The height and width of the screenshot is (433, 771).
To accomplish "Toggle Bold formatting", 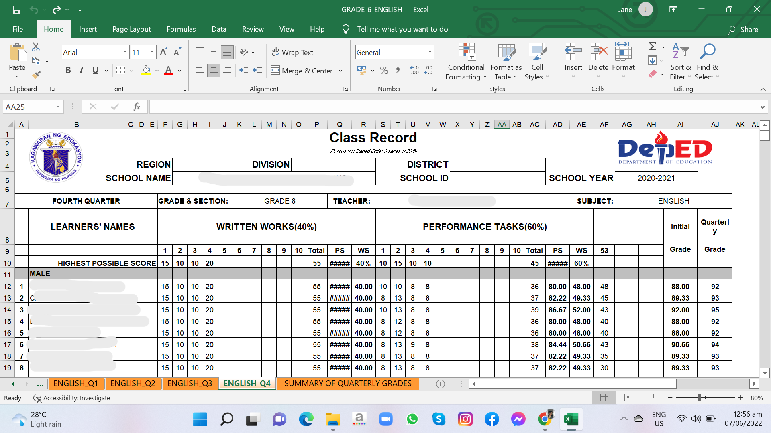I will point(68,71).
